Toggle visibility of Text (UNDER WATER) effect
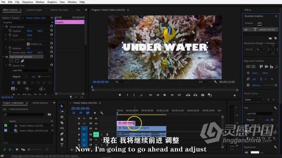This screenshot has width=282, height=158. click(x=7, y=57)
